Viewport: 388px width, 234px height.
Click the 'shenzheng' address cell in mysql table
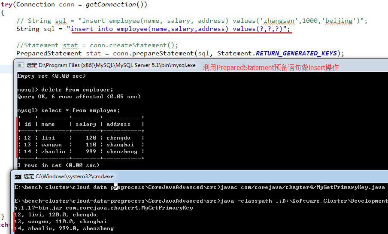[x=122, y=152]
